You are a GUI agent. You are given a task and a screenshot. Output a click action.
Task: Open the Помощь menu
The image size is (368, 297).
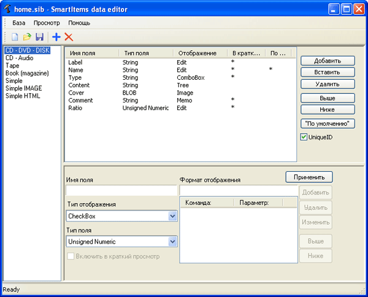click(79, 23)
